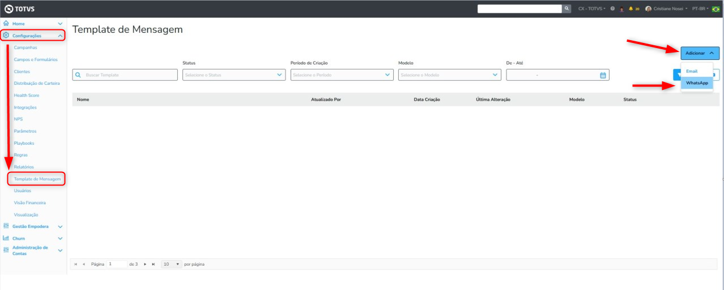Open Campos e Formulários in sidebar
The height and width of the screenshot is (290, 724).
pos(36,59)
